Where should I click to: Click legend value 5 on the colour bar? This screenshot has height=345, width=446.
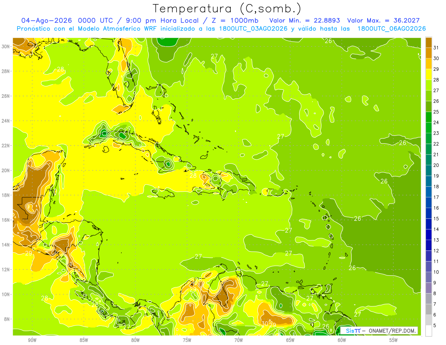point(435,326)
